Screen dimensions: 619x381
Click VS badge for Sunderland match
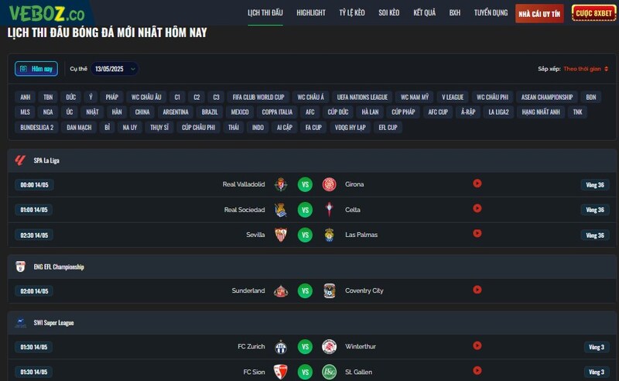tap(305, 291)
